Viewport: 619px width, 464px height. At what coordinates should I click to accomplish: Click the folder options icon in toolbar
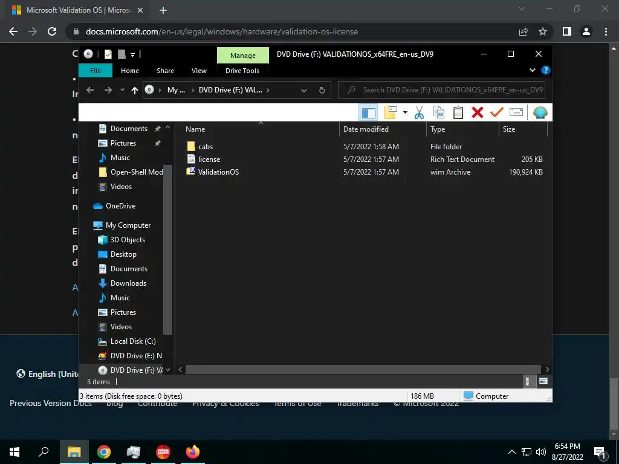[x=391, y=113]
